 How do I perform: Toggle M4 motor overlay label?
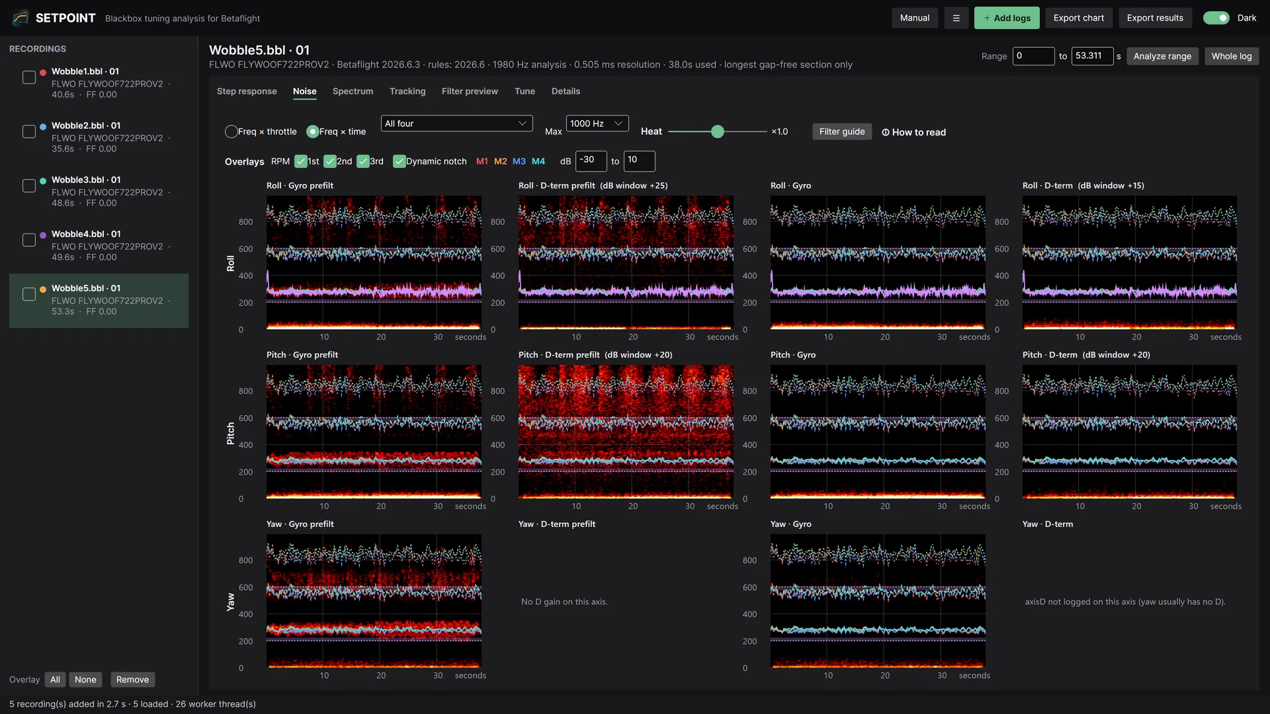(x=538, y=161)
